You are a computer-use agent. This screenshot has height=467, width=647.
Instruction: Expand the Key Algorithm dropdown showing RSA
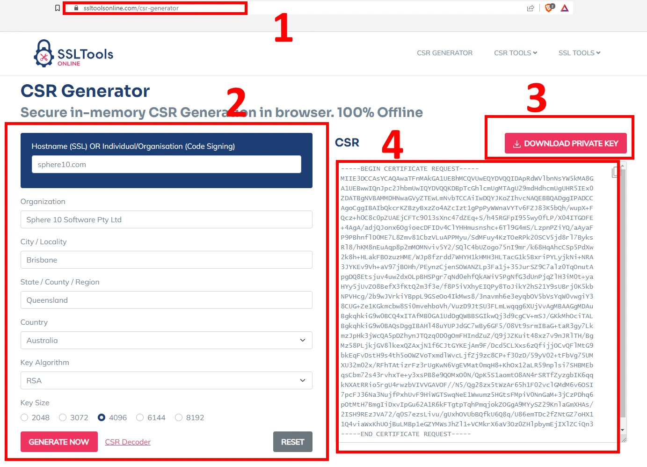pyautogui.click(x=166, y=380)
